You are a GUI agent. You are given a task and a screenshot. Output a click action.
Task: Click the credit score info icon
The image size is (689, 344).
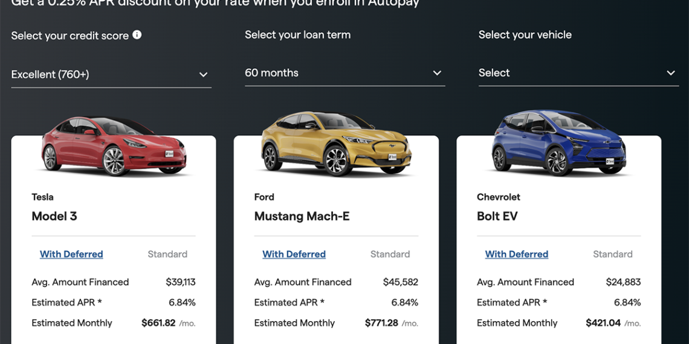click(137, 35)
